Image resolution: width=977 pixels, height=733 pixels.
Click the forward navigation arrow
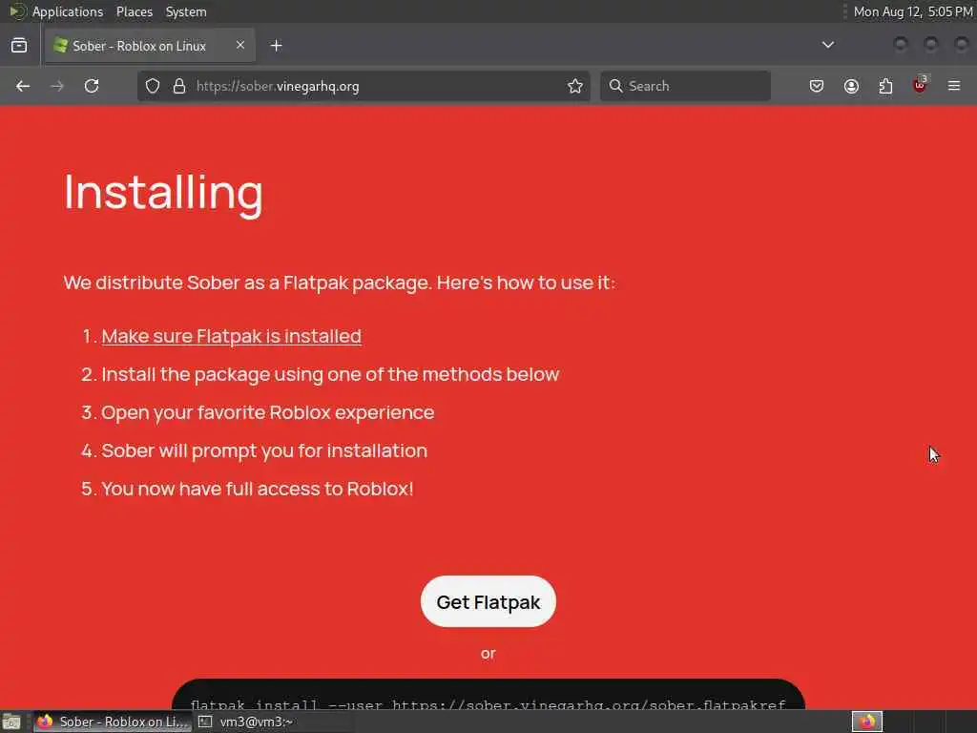click(x=57, y=86)
